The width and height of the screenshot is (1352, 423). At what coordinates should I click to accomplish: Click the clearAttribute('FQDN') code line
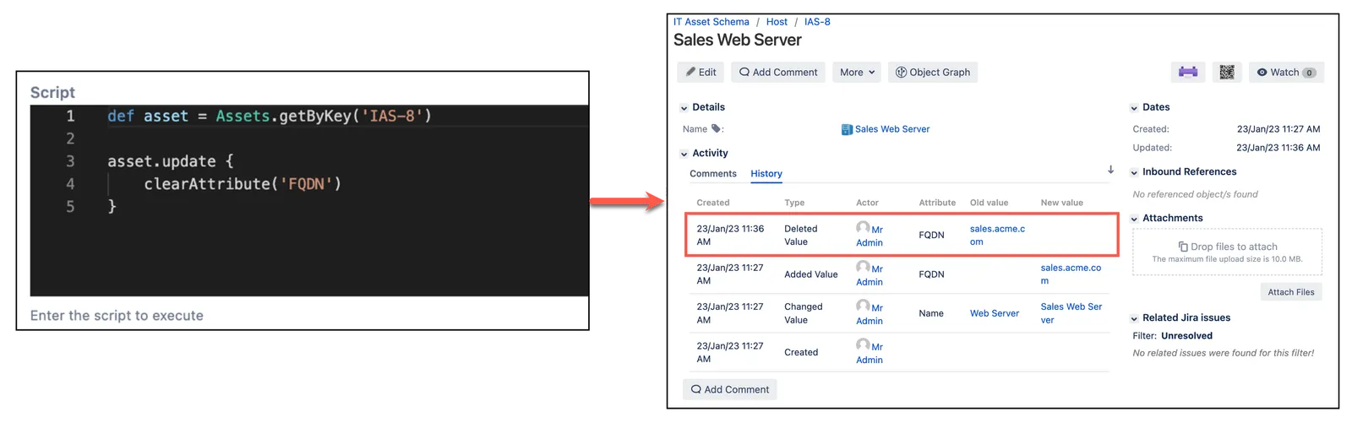(x=243, y=184)
